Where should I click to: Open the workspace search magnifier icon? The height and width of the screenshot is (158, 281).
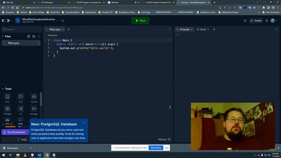click(245, 21)
